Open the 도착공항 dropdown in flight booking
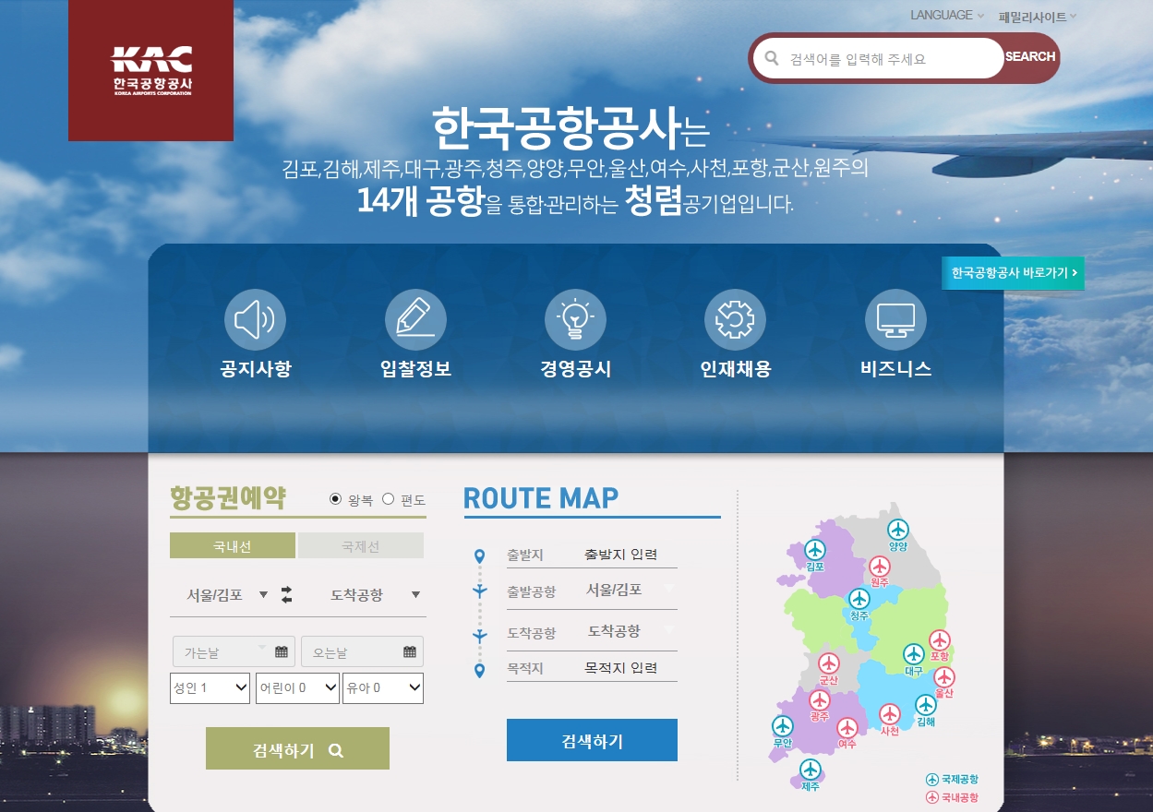 point(375,595)
